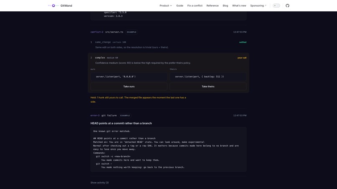Toggle the dark mode theme switch
The image size is (337, 189).
point(276,5)
